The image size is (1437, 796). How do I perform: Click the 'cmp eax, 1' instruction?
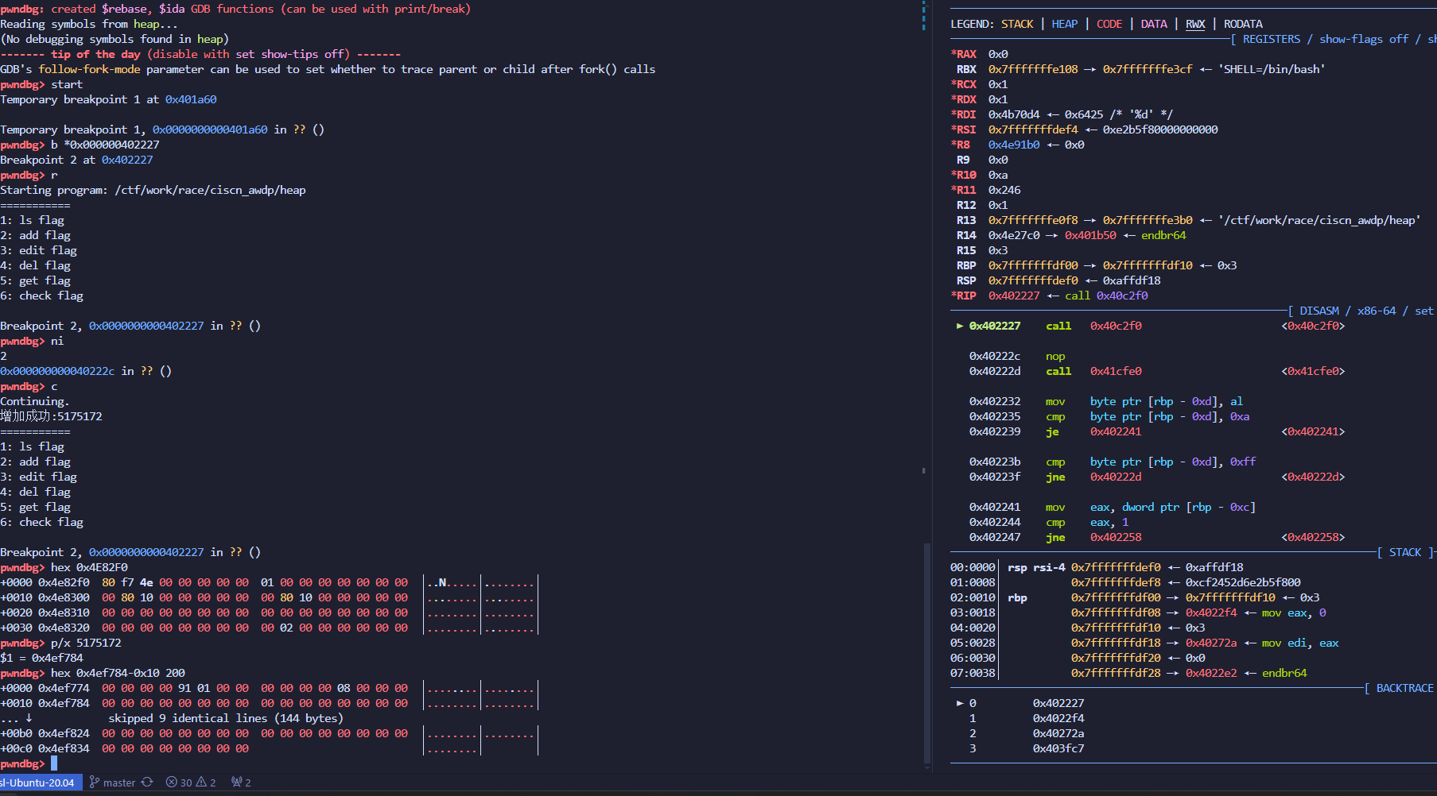pyautogui.click(x=1087, y=522)
